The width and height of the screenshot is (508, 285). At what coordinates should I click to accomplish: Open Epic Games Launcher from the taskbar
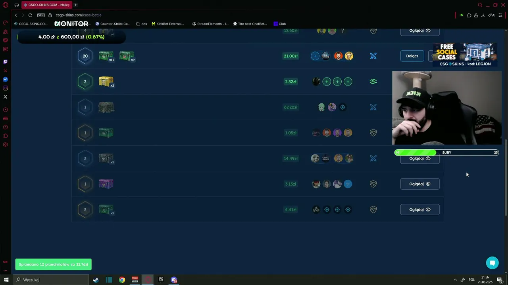coord(161,280)
